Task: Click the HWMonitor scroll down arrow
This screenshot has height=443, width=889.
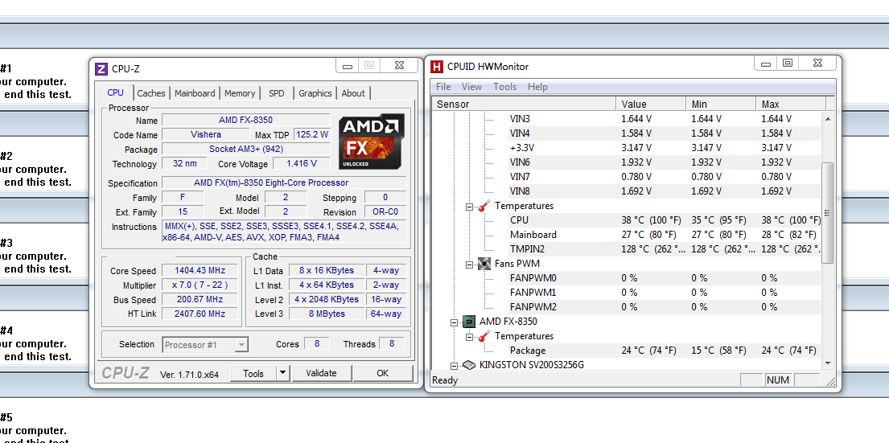Action: (827, 363)
